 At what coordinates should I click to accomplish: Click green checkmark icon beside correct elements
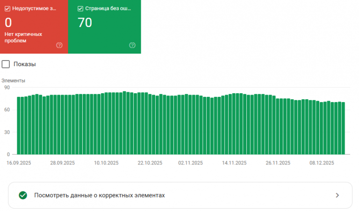pos(23,195)
